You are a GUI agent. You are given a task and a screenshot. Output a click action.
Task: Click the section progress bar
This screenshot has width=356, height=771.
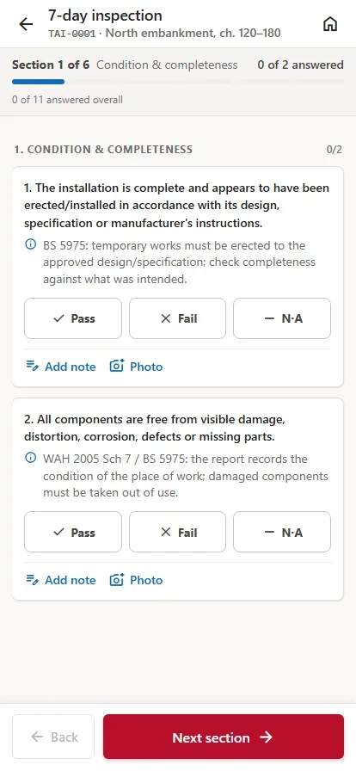click(x=178, y=82)
